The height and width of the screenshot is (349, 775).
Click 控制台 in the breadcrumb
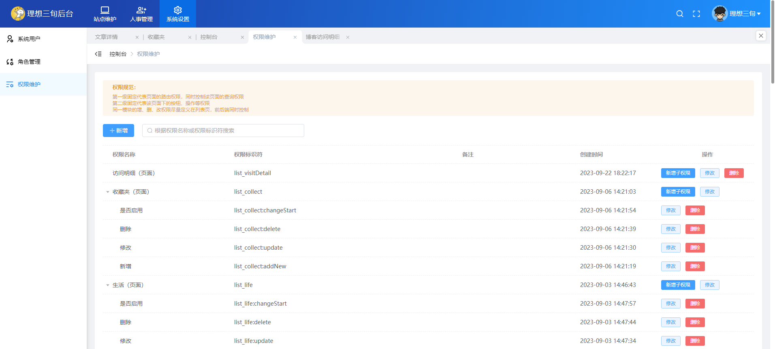pos(117,54)
